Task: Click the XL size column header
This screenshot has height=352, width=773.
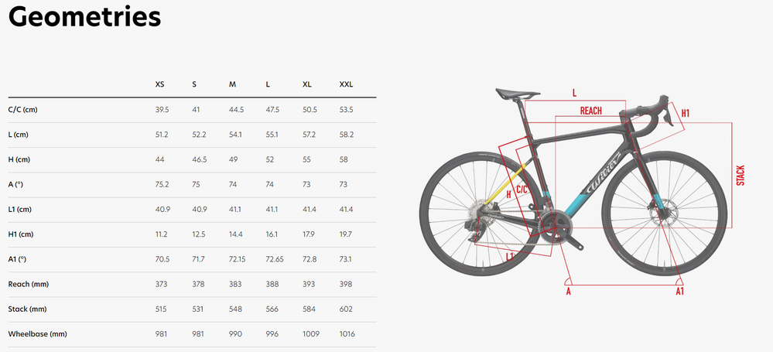Action: coord(308,84)
